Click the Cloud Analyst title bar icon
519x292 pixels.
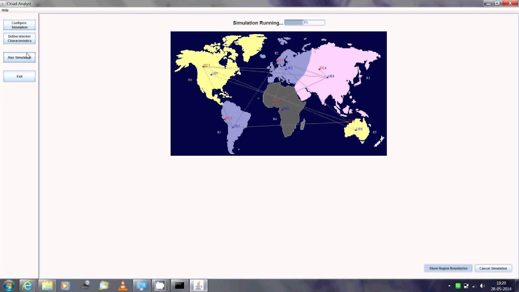(x=3, y=4)
